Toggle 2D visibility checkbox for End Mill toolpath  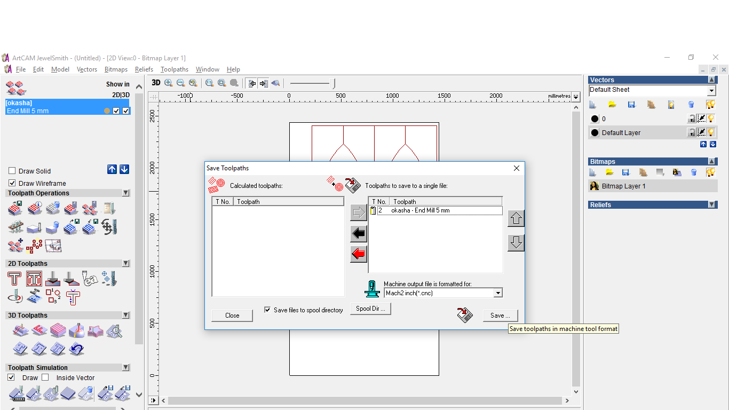[116, 111]
